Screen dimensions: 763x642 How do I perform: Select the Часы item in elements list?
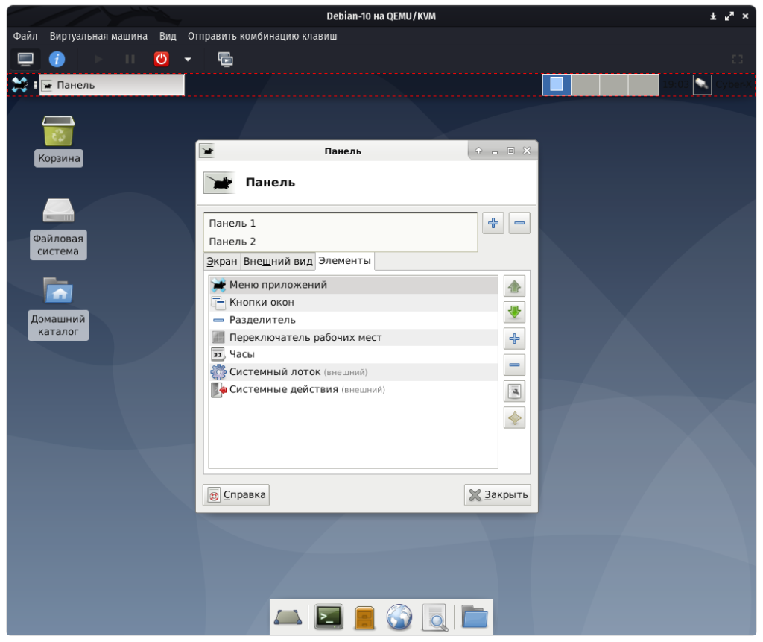pos(241,354)
